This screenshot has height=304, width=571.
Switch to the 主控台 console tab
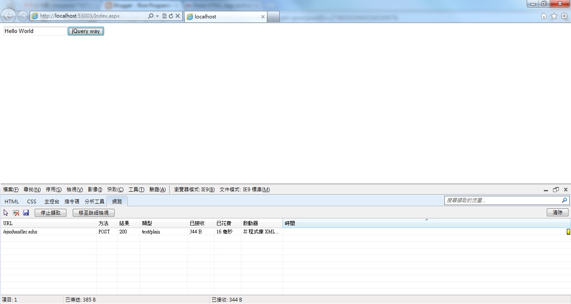pyautogui.click(x=52, y=202)
